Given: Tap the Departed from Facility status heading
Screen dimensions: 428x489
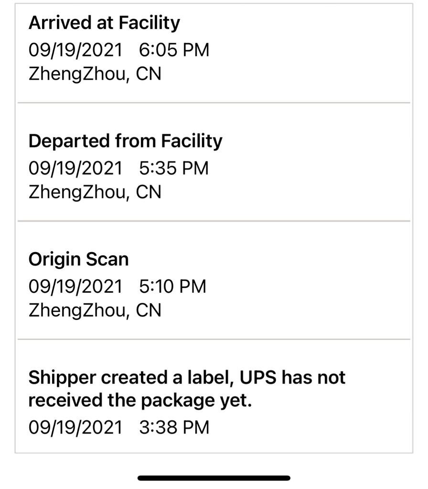Looking at the screenshot, I should coord(125,141).
